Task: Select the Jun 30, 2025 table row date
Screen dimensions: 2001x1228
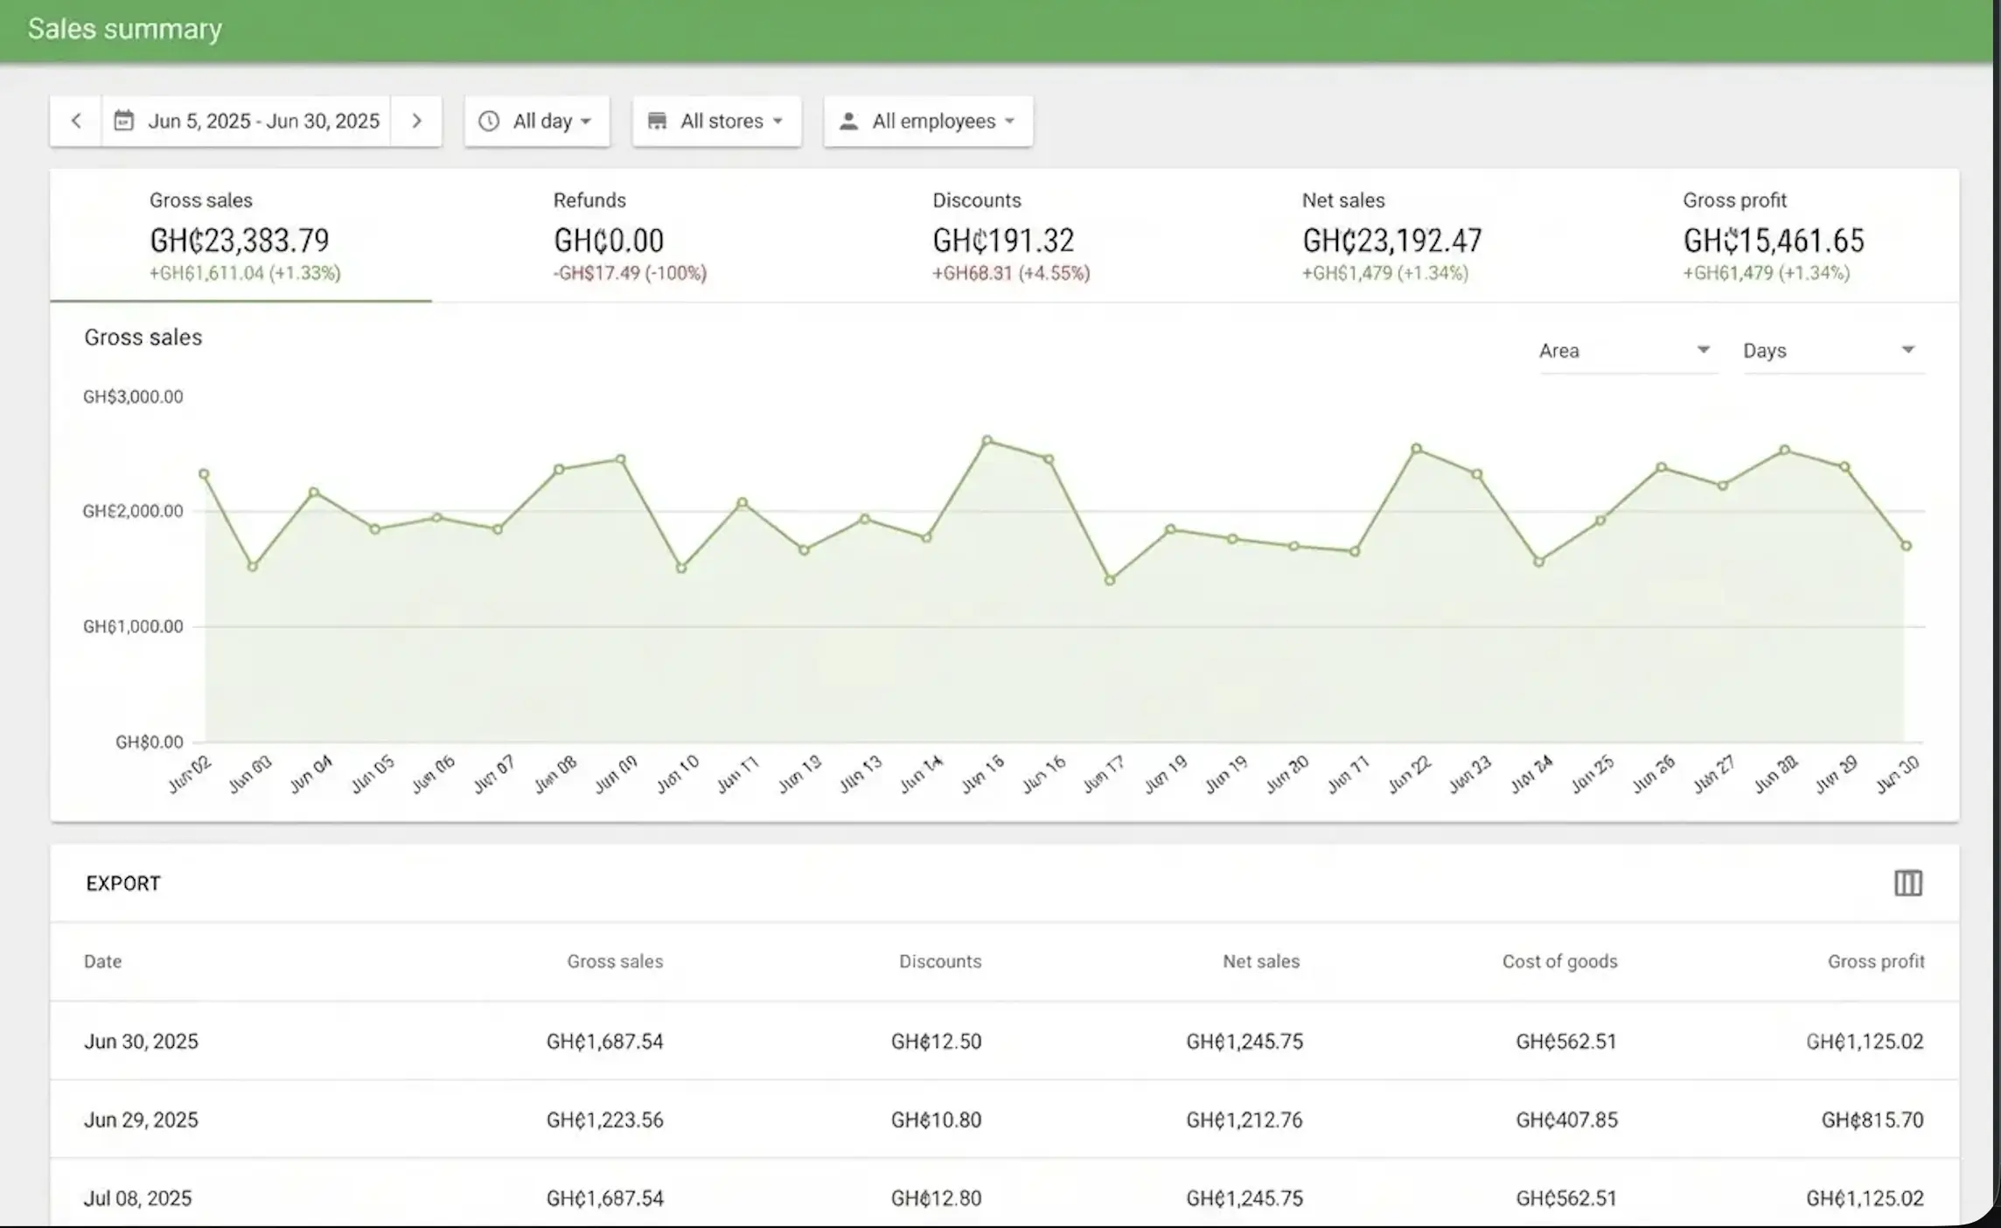Action: (x=141, y=1041)
